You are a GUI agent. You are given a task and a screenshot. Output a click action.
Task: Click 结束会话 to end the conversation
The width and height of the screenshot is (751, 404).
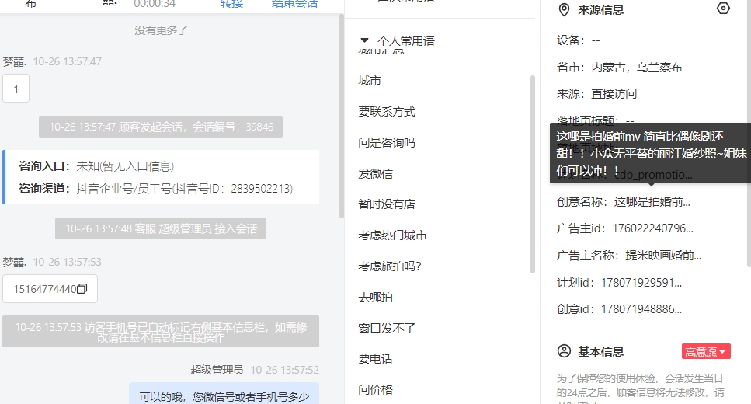[x=294, y=4]
